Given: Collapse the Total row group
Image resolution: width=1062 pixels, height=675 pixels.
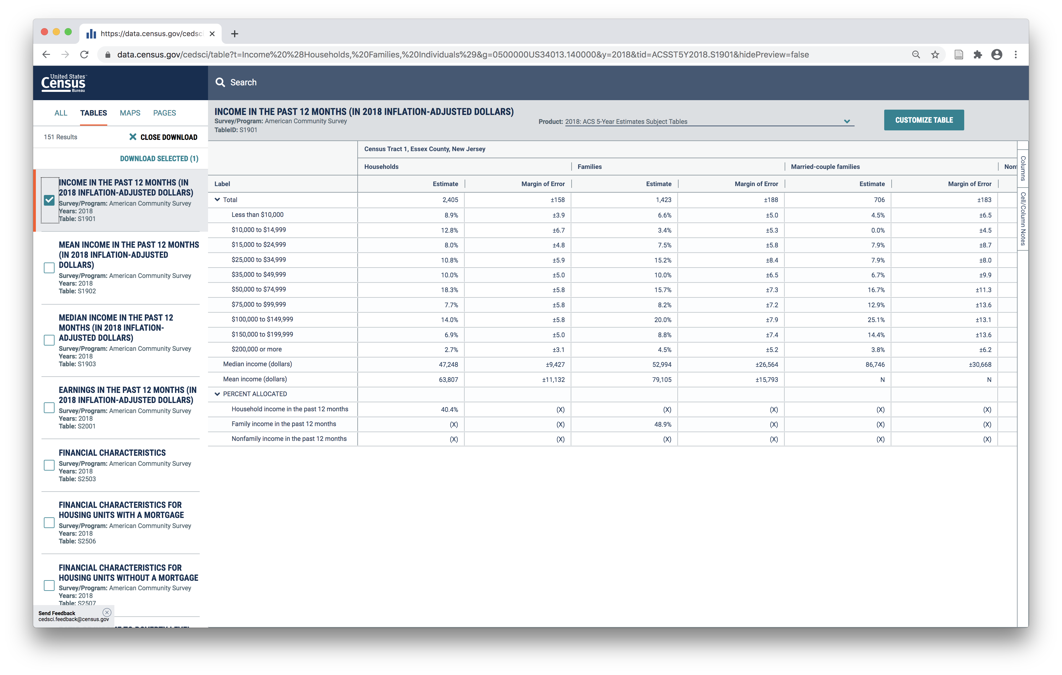Looking at the screenshot, I should (x=217, y=200).
